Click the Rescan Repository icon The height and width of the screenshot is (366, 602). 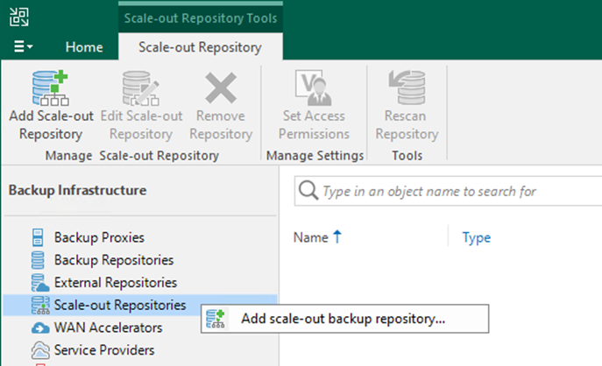[407, 87]
